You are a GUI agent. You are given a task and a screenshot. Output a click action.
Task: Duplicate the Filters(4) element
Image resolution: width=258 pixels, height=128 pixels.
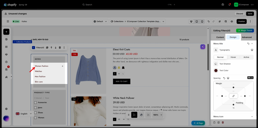pyautogui.click(x=47, y=48)
